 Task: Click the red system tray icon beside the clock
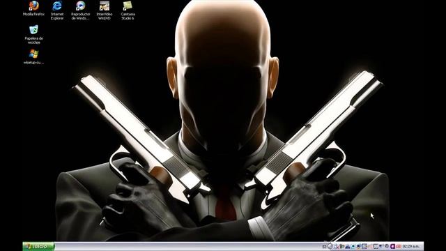(x=399, y=246)
